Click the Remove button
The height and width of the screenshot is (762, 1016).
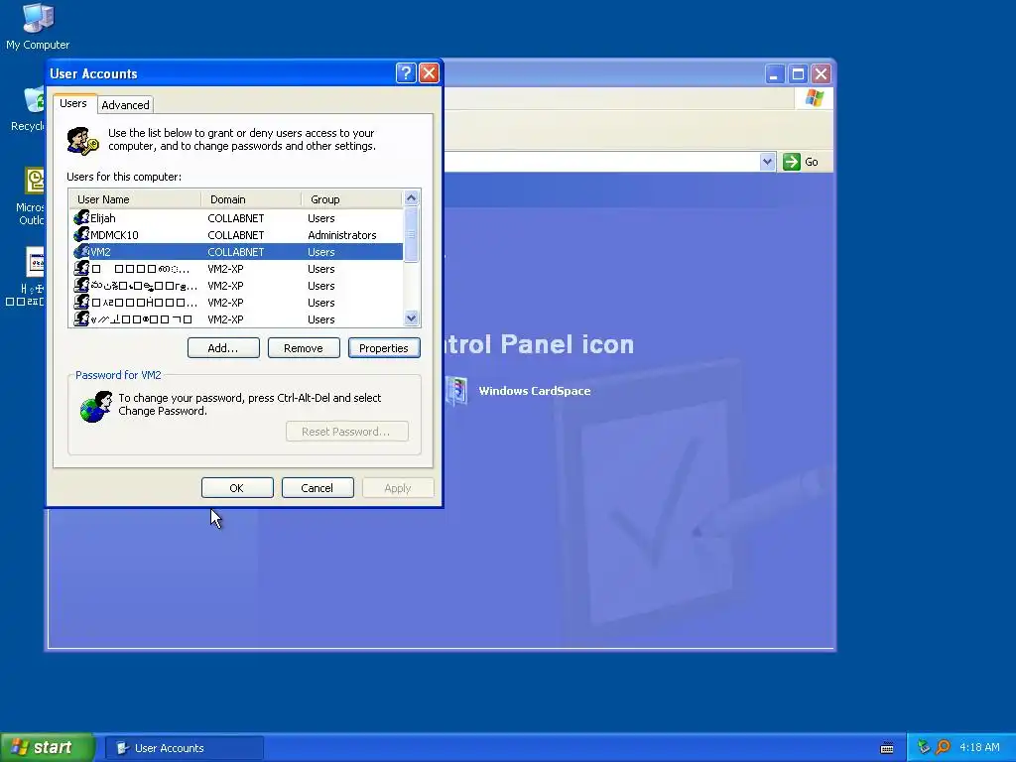point(304,348)
